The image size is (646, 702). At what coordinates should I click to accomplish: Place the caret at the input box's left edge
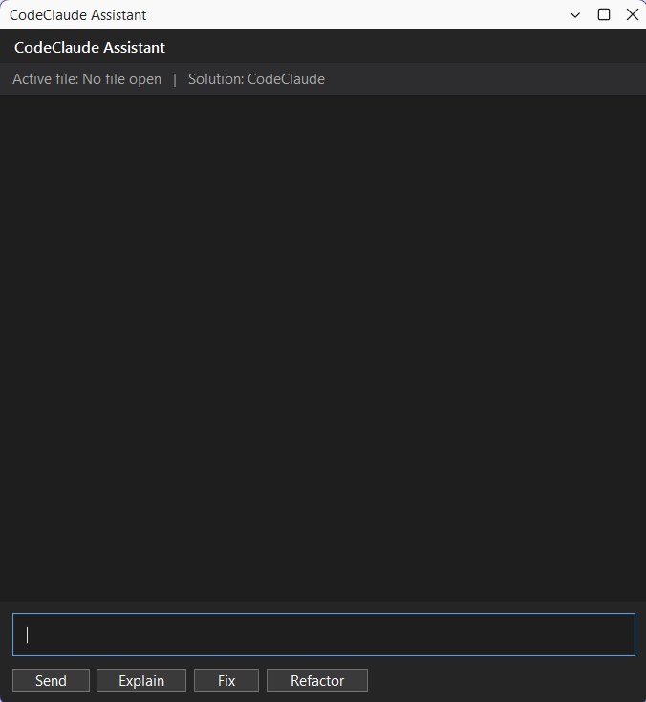19,634
